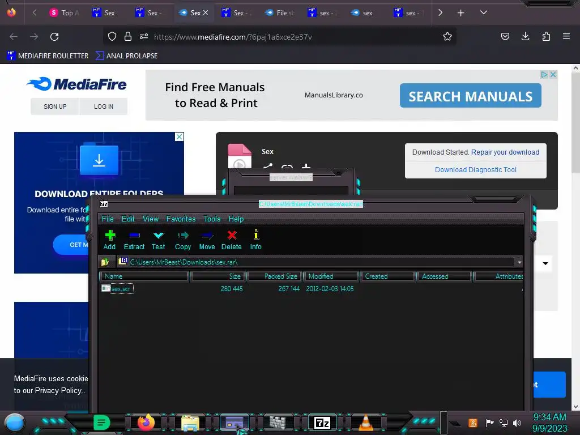This screenshot has width=580, height=435.
Task: Open Firefox from the taskbar
Action: pos(146,422)
